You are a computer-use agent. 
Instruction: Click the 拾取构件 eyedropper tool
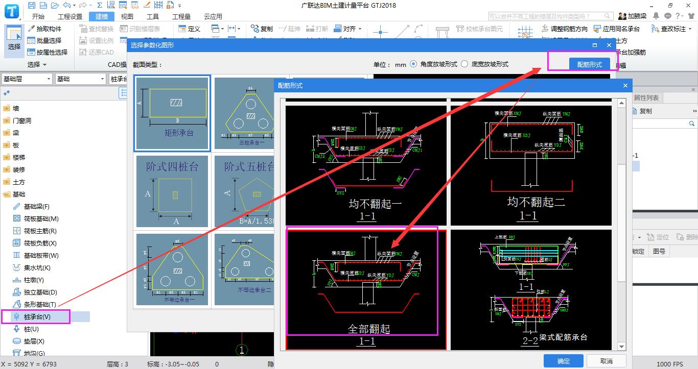tap(45, 29)
